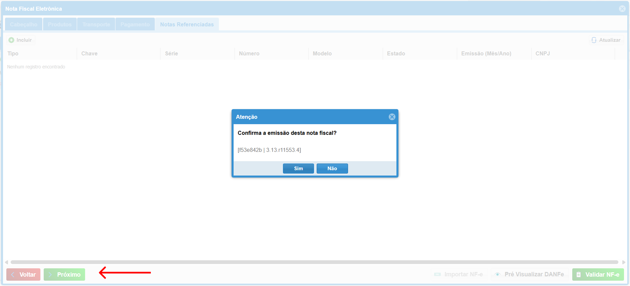This screenshot has width=630, height=286.
Task: Switch to the Produtos tab
Action: [x=60, y=24]
